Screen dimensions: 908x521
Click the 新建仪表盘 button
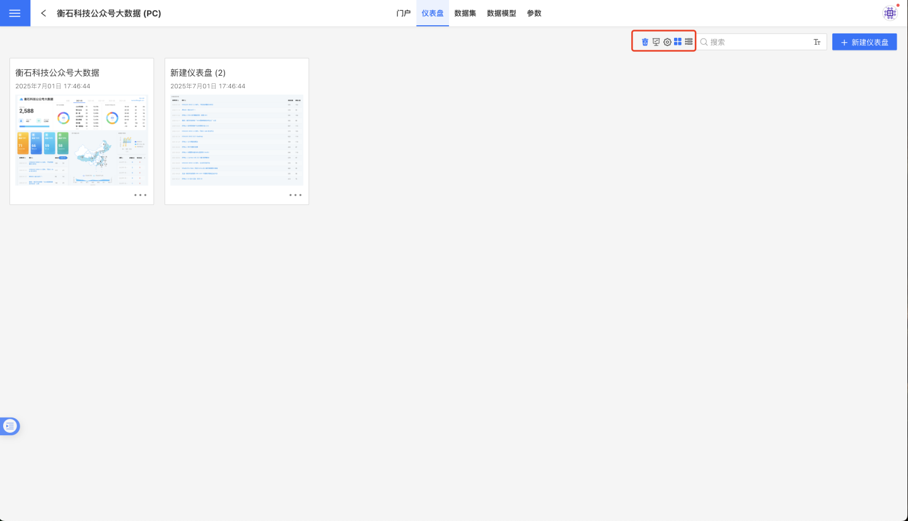[x=864, y=42]
